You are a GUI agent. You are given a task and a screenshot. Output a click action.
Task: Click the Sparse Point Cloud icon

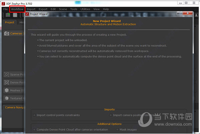(x=6, y=74)
